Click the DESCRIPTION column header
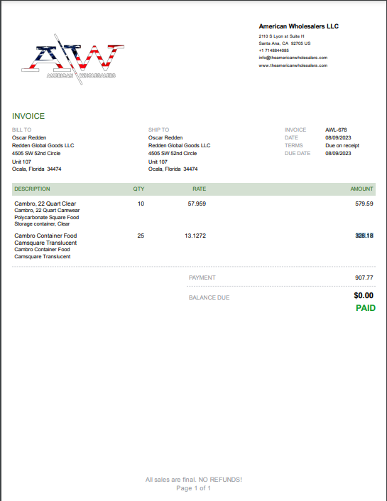This screenshot has height=501, width=387. tap(32, 189)
